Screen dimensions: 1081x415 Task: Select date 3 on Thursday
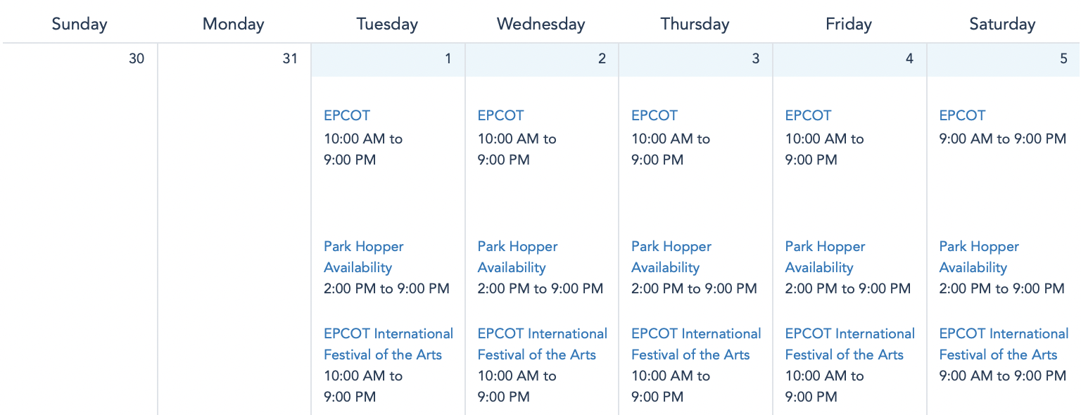pyautogui.click(x=755, y=59)
